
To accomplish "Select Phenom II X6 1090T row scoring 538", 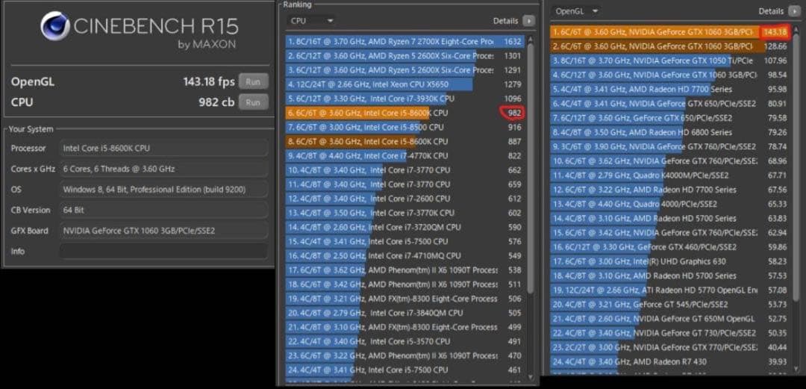I will (x=405, y=270).
